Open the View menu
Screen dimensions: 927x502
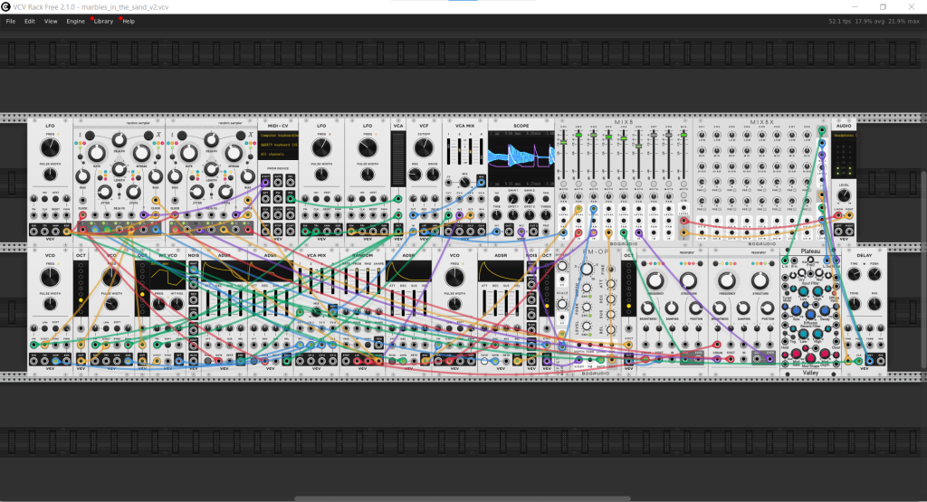pyautogui.click(x=51, y=22)
